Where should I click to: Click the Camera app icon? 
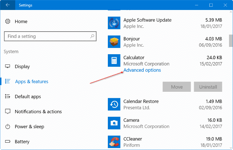tap(114, 123)
